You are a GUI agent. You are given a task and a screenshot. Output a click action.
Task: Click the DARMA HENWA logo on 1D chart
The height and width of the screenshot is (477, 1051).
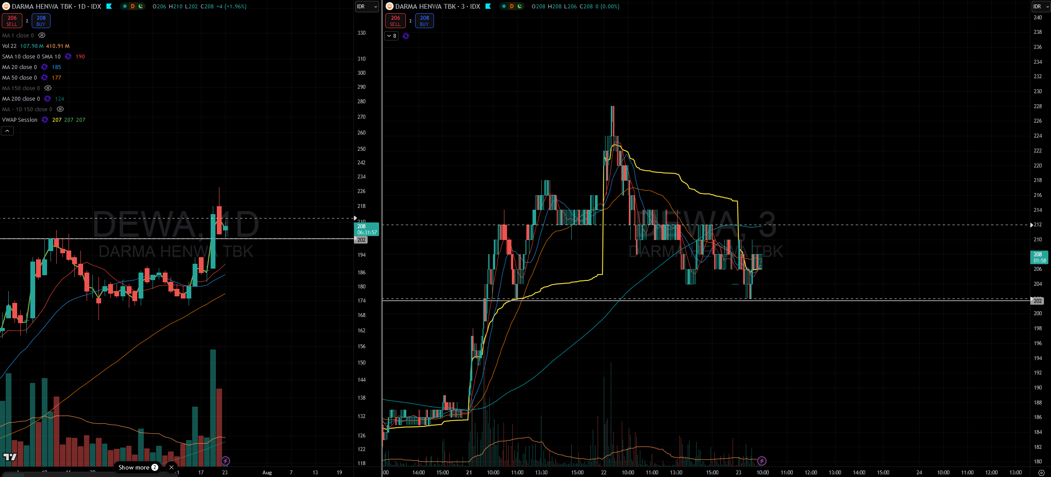[6, 6]
